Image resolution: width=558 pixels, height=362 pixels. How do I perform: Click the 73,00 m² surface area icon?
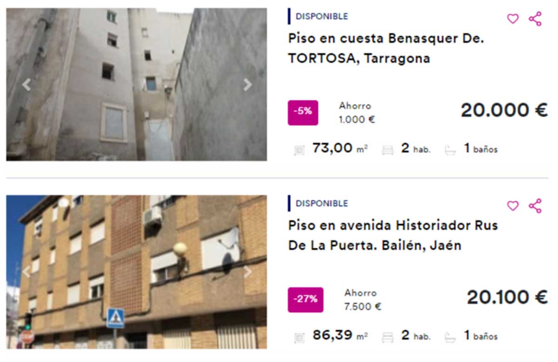(x=299, y=150)
